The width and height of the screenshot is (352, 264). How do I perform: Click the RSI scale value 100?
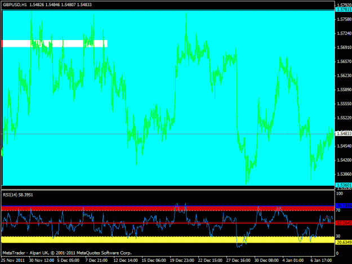[x=340, y=193]
